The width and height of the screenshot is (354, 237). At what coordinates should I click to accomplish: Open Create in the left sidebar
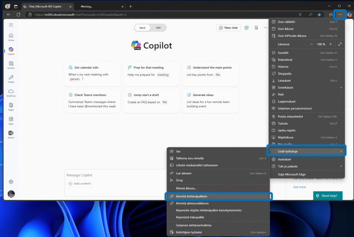[x=11, y=79]
